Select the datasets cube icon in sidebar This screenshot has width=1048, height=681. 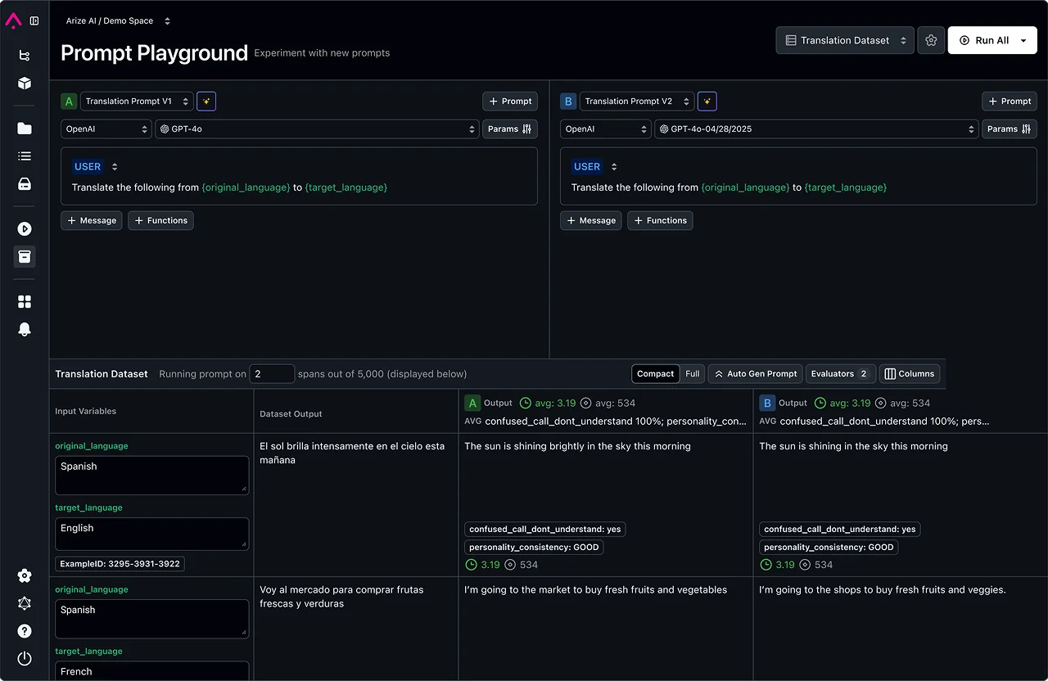pos(25,83)
